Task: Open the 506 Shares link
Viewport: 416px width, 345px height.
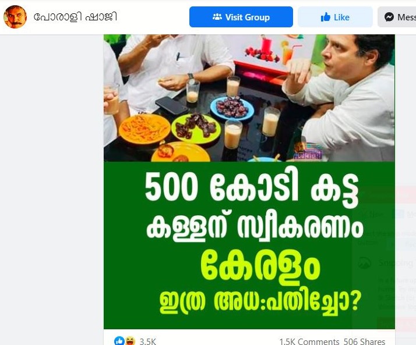Action: [364, 342]
